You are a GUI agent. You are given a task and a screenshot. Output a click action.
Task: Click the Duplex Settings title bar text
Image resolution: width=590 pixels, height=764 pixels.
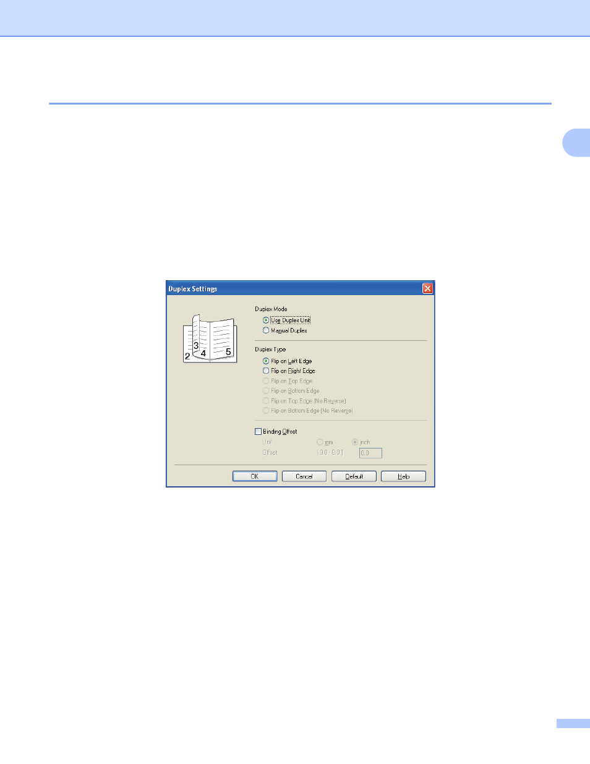[x=193, y=289]
